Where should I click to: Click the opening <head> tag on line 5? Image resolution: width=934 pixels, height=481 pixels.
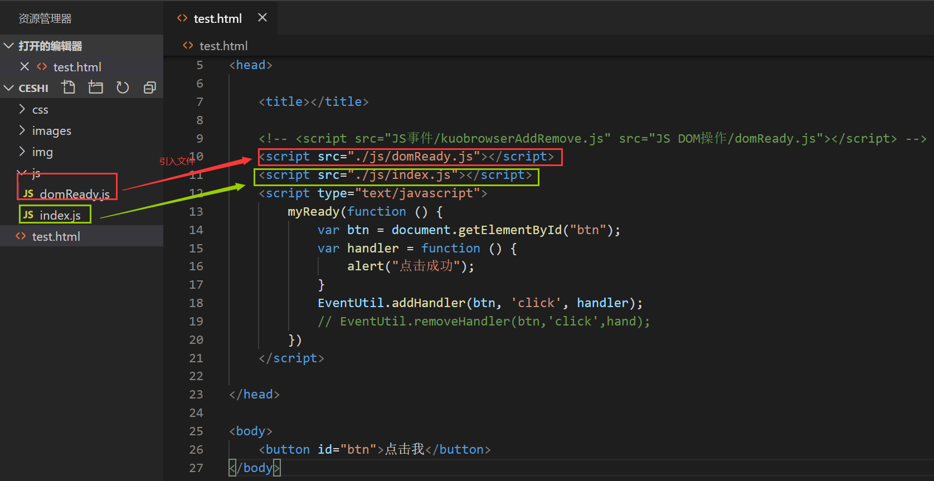pos(251,65)
